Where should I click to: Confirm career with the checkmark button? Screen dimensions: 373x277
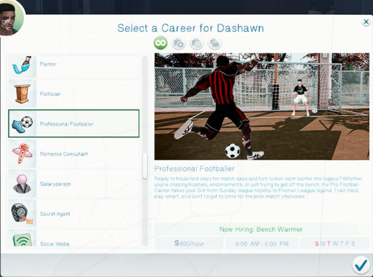point(361,265)
